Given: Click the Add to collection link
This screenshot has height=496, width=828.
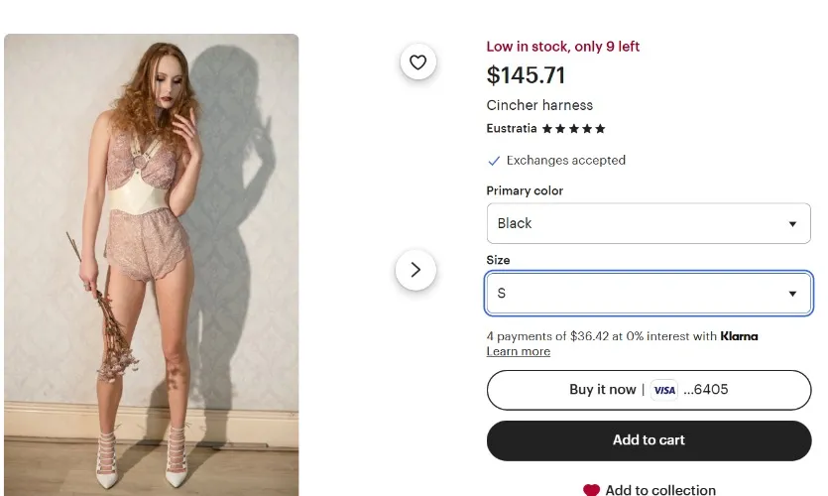Looking at the screenshot, I should coord(659,490).
